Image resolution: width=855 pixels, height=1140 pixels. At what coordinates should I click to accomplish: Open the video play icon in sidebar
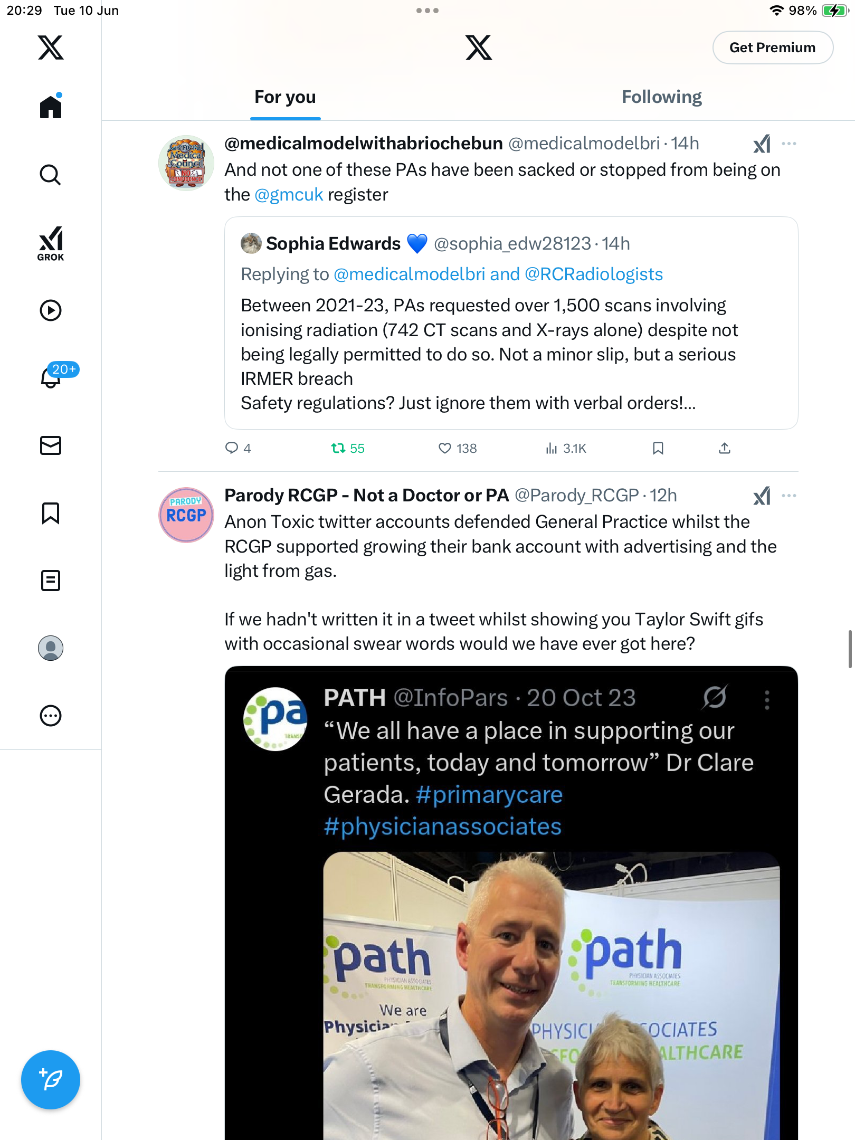click(x=51, y=310)
